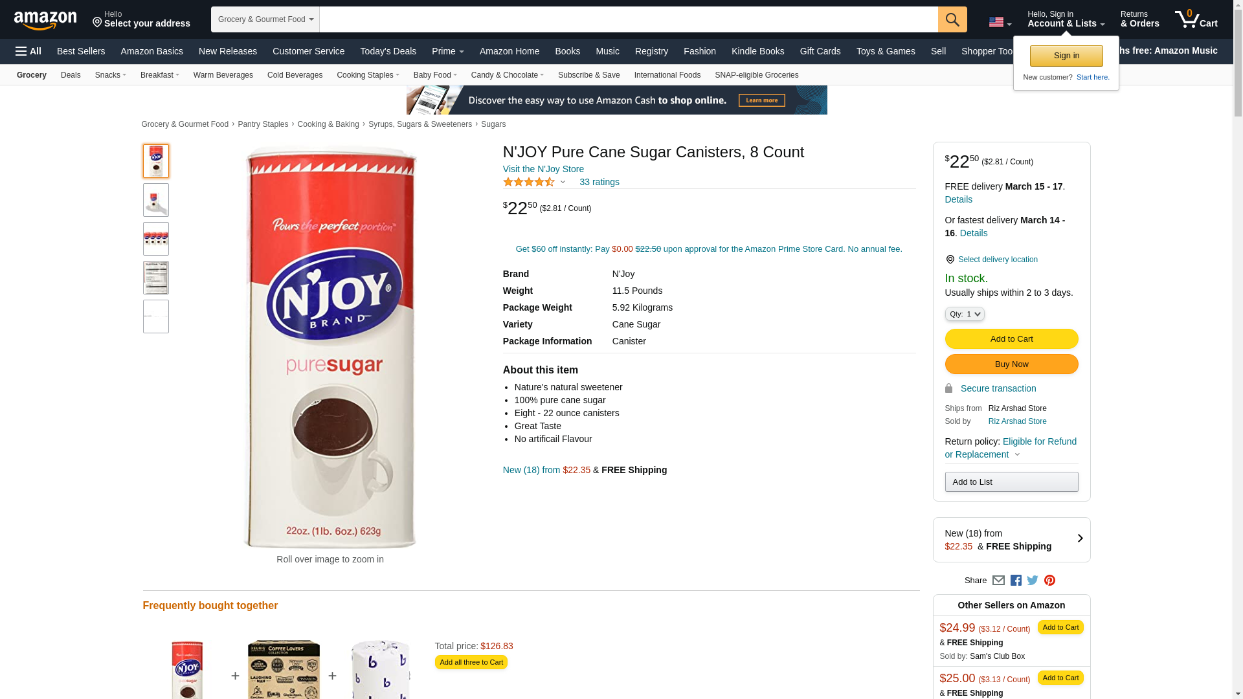Open the quantity dropdown

pos(964,314)
